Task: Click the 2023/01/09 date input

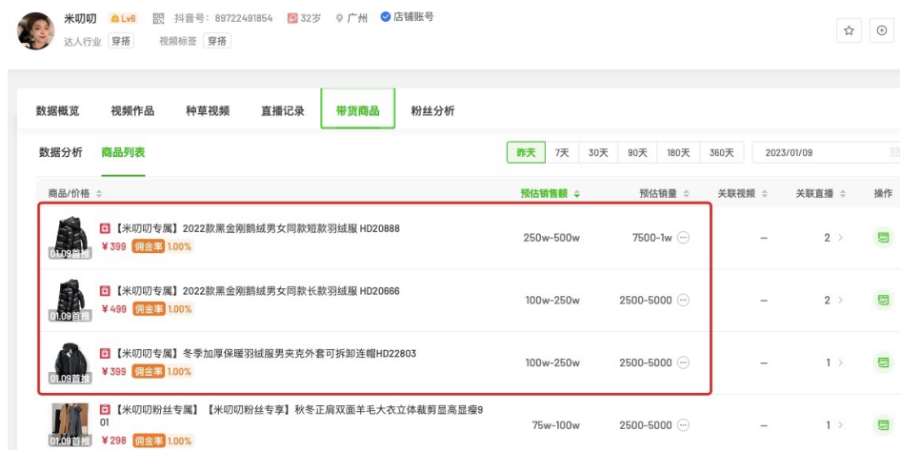Action: point(827,153)
